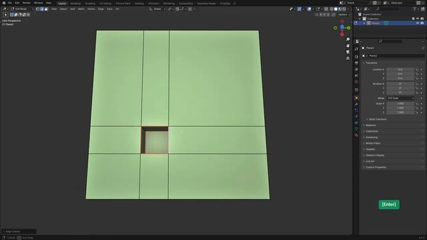Image resolution: width=427 pixels, height=240 pixels.
Task: Open rotation Mode XYZ Euler dropdown
Action: 400,98
